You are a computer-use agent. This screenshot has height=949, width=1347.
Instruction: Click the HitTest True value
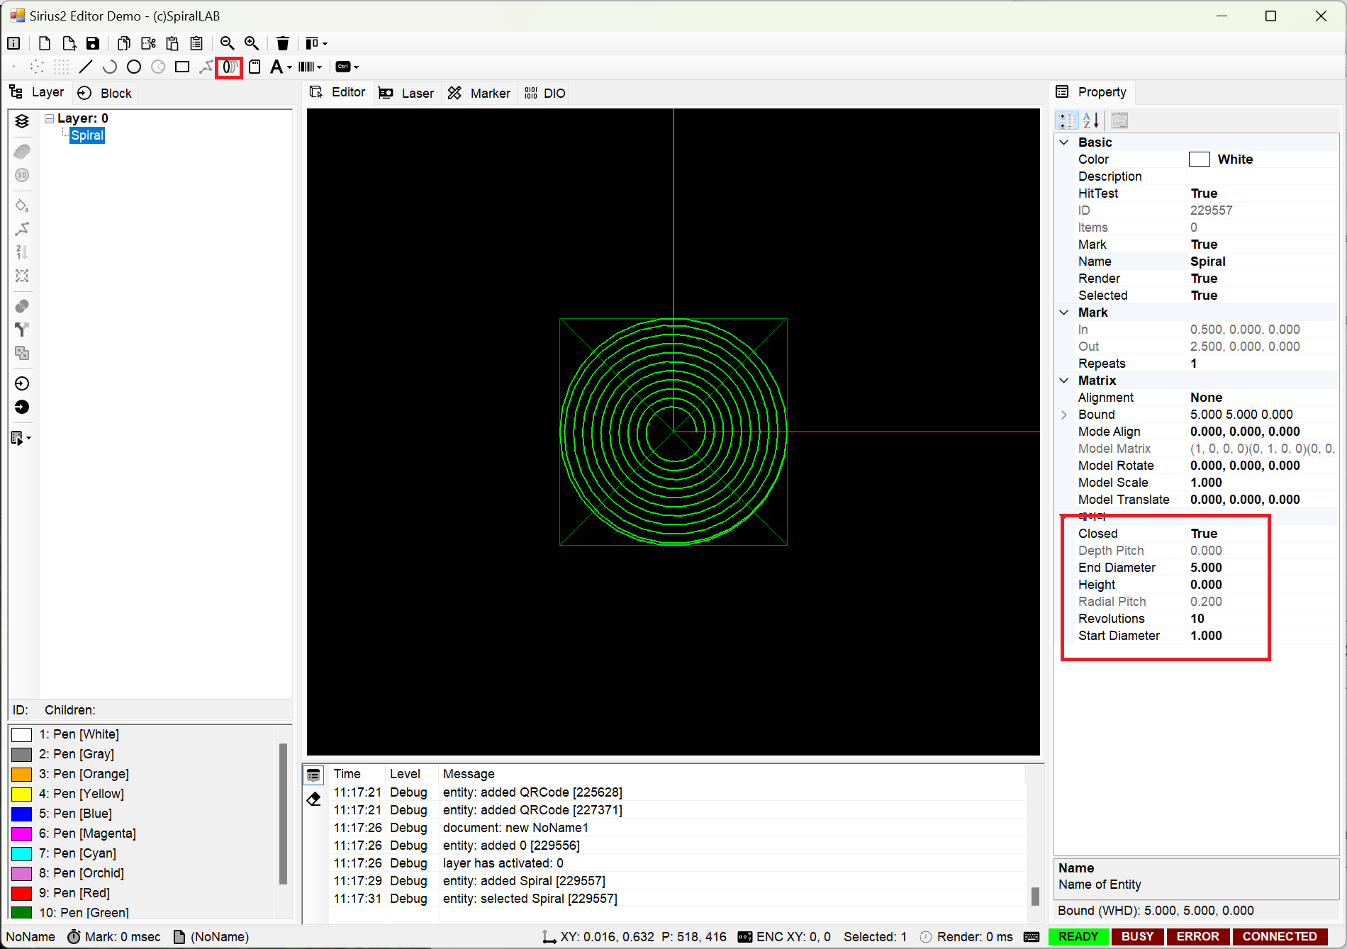pos(1204,193)
